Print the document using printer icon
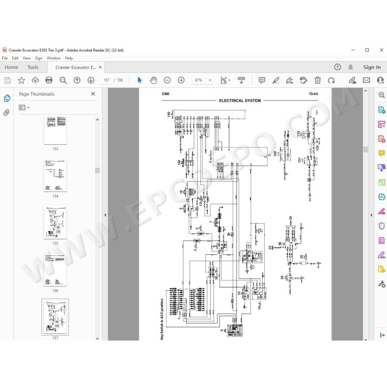The width and height of the screenshot is (387, 387). click(49, 80)
